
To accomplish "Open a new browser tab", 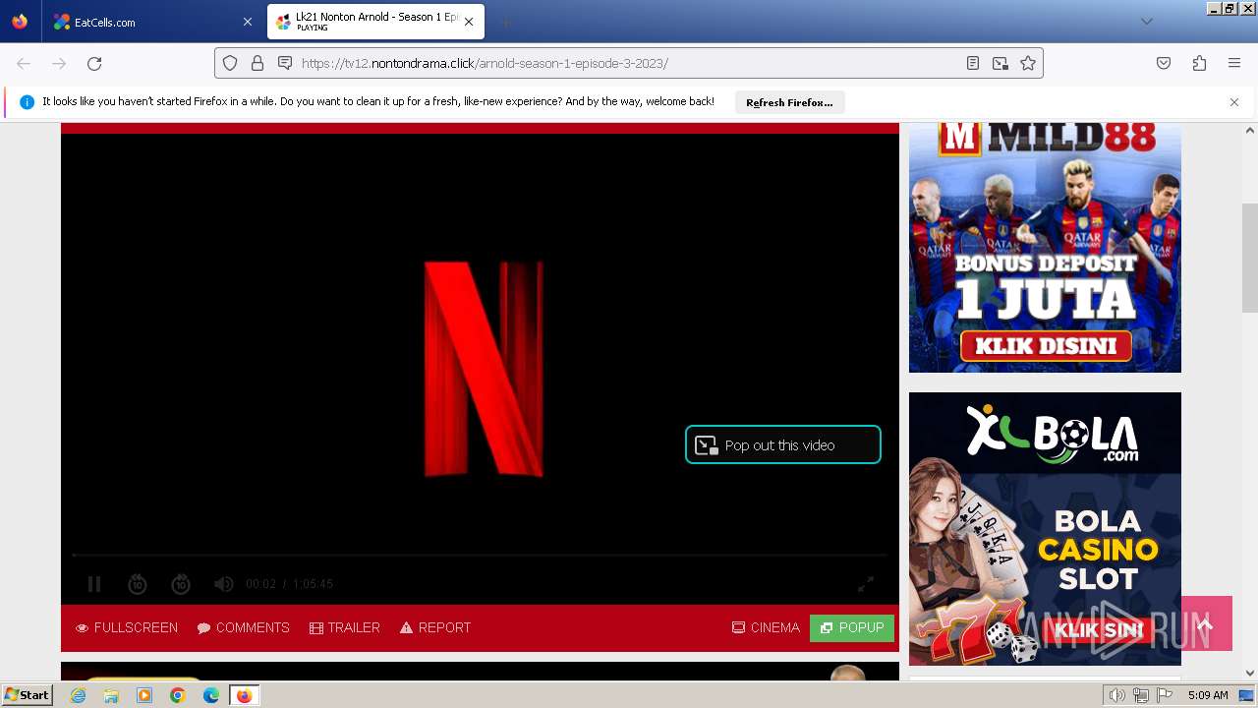I will tap(505, 22).
